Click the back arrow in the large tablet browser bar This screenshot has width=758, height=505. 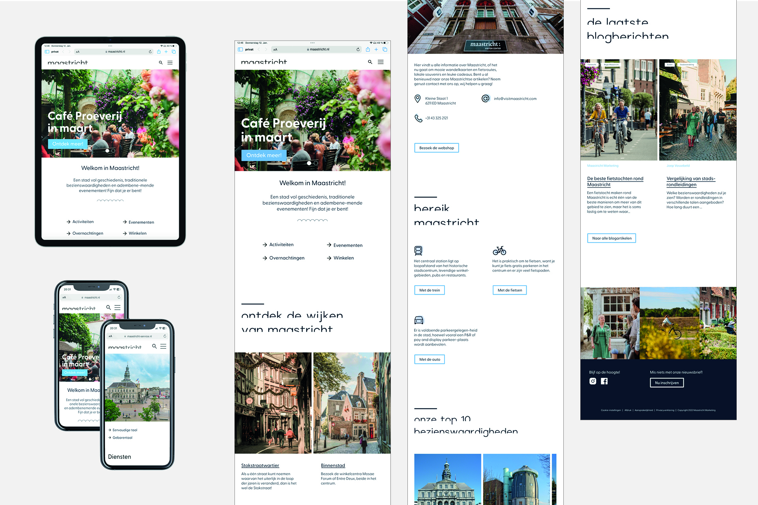259,49
